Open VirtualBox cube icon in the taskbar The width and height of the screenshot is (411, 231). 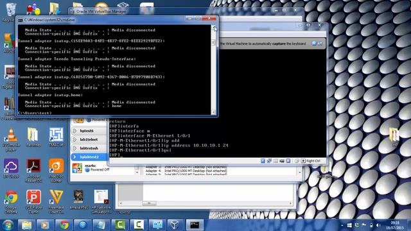pyautogui.click(x=175, y=225)
